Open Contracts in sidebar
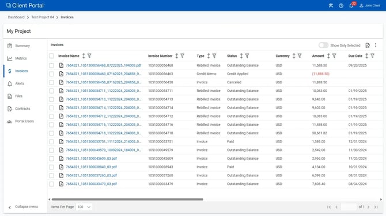The width and height of the screenshot is (386, 216). (x=25, y=109)
